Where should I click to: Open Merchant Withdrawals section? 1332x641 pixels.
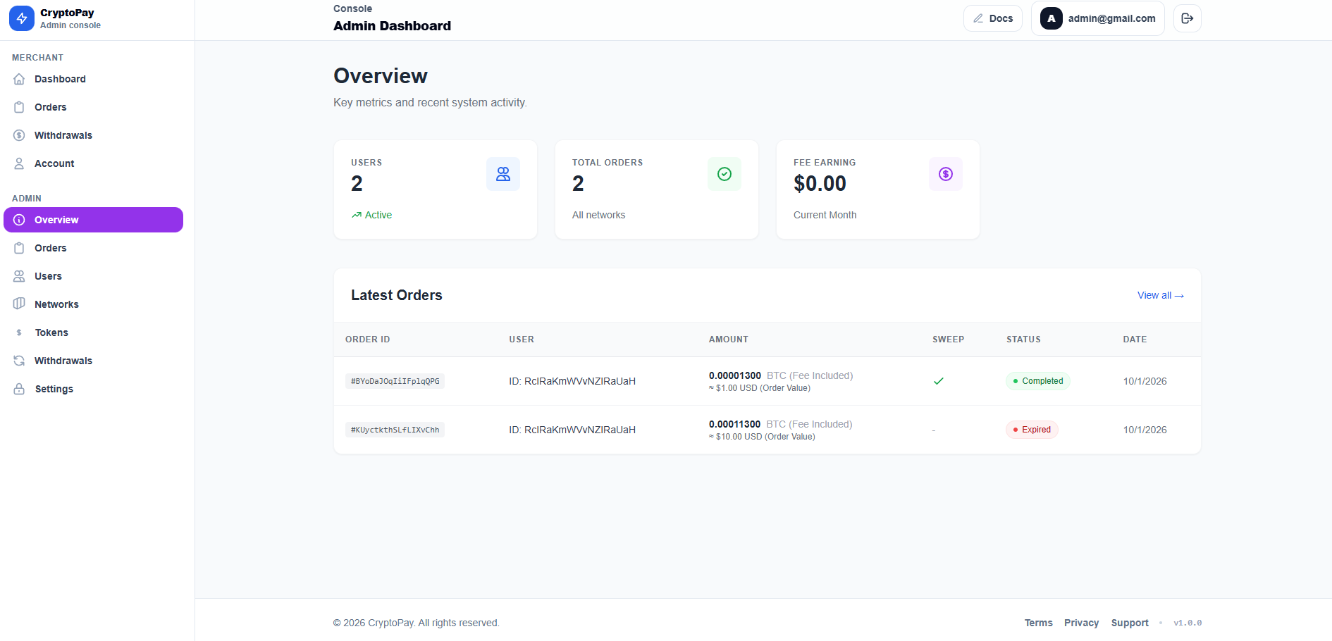coord(63,135)
